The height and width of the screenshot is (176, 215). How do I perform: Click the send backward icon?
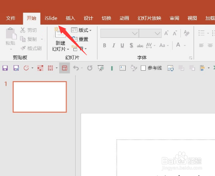coord(192,68)
